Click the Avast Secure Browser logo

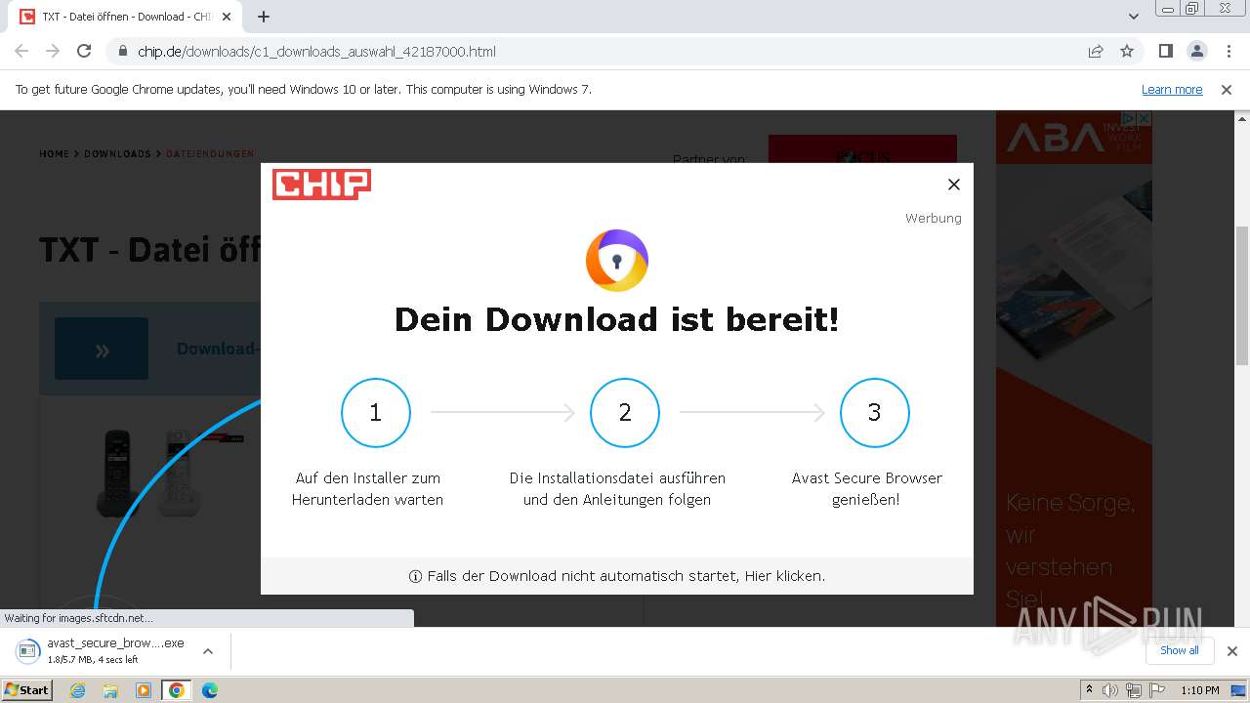pyautogui.click(x=617, y=260)
